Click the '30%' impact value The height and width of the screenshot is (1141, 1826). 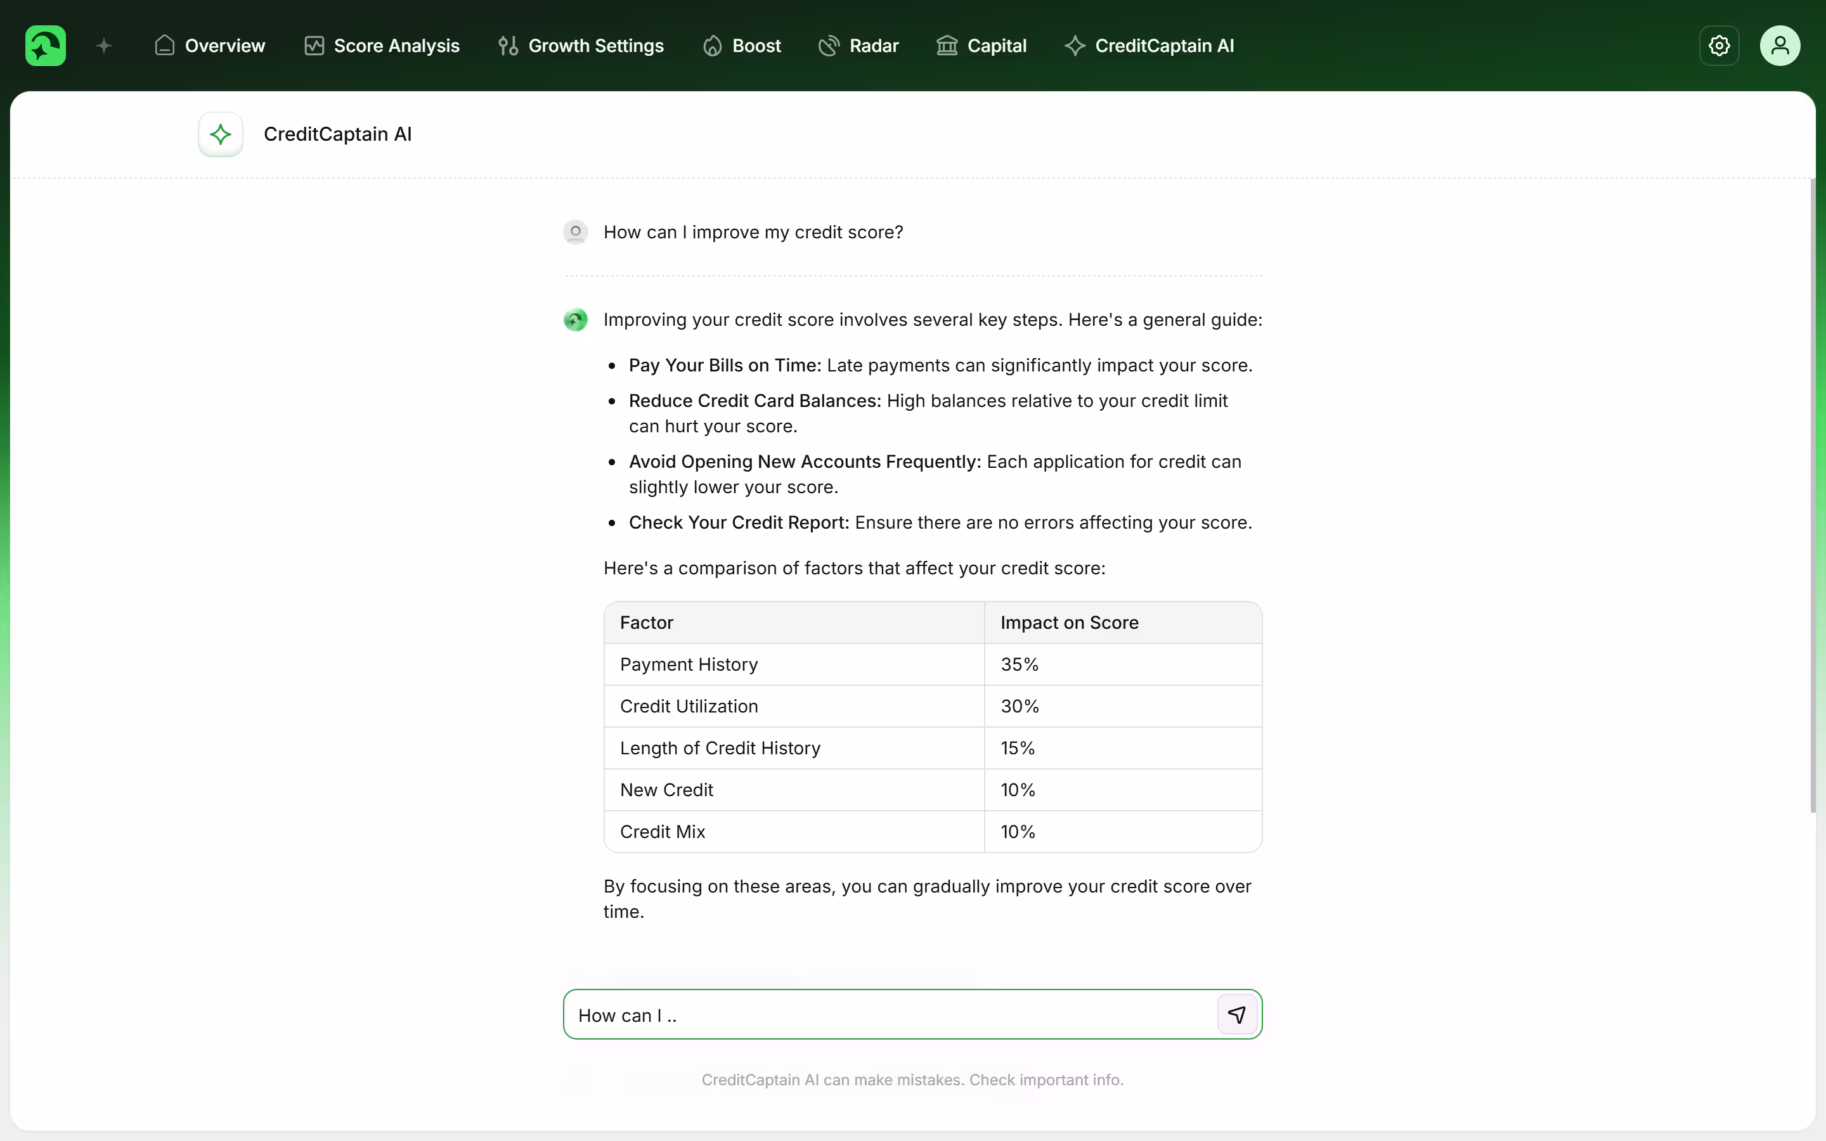pyautogui.click(x=1020, y=706)
